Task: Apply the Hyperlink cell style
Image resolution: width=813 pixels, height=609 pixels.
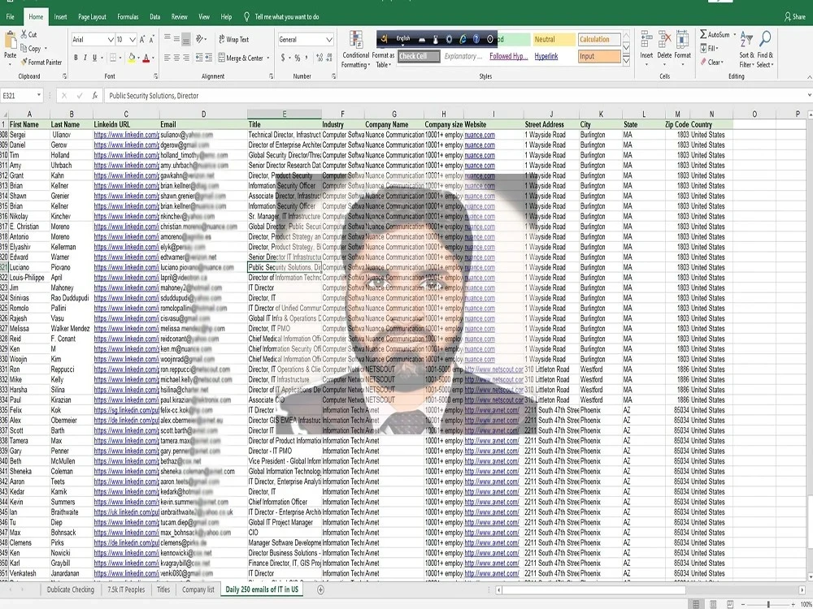Action: coord(546,56)
